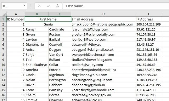169x101 pixels.
Task: Select row 16 header
Action: (x=3, y=95)
